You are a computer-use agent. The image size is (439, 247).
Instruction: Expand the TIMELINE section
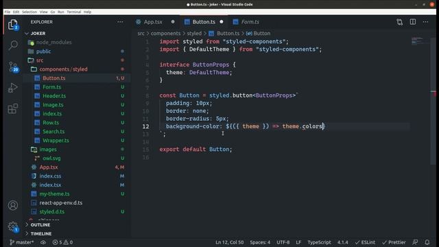[x=77, y=233]
